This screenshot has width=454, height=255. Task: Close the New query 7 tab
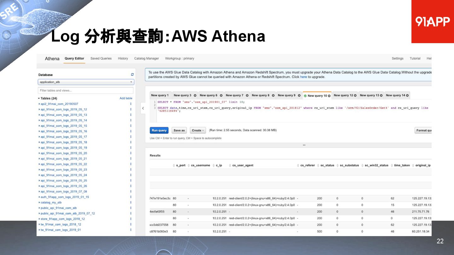pos(247,95)
